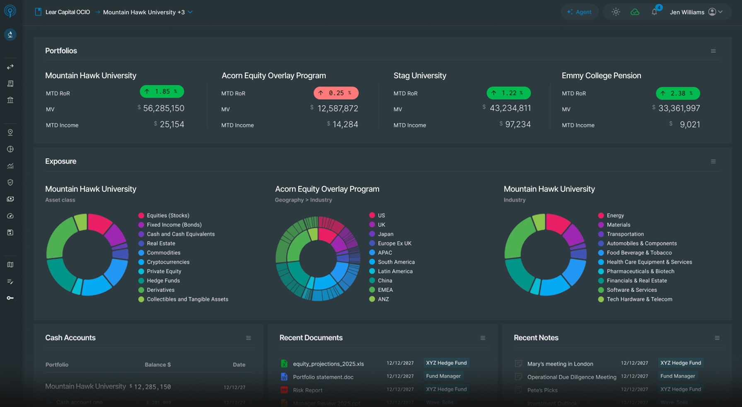Image resolution: width=742 pixels, height=407 pixels.
Task: Open the notifications bell with 4 alerts
Action: (x=655, y=11)
